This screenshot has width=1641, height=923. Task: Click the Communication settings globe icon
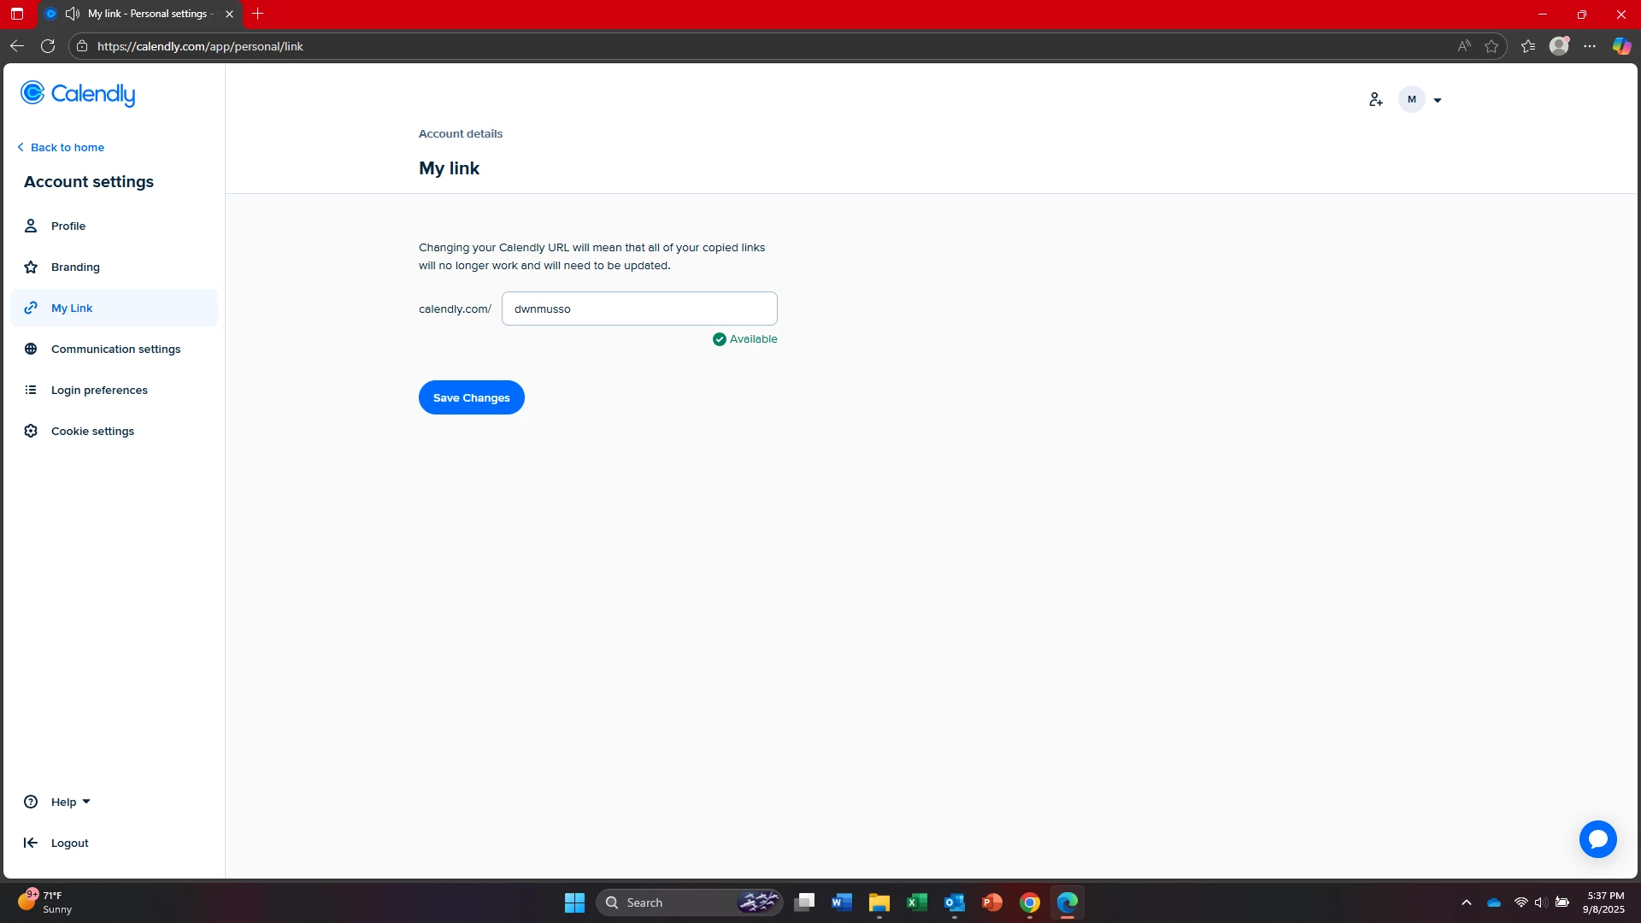coord(31,349)
